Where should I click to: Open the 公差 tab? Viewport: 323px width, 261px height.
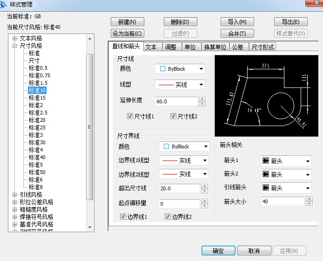point(237,47)
